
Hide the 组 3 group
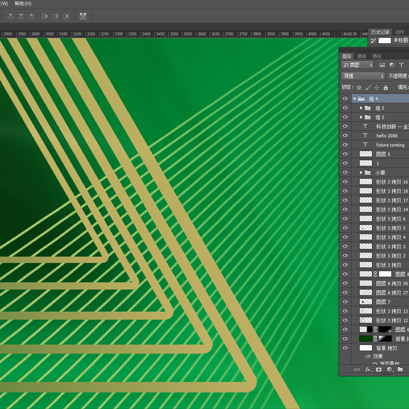click(345, 108)
